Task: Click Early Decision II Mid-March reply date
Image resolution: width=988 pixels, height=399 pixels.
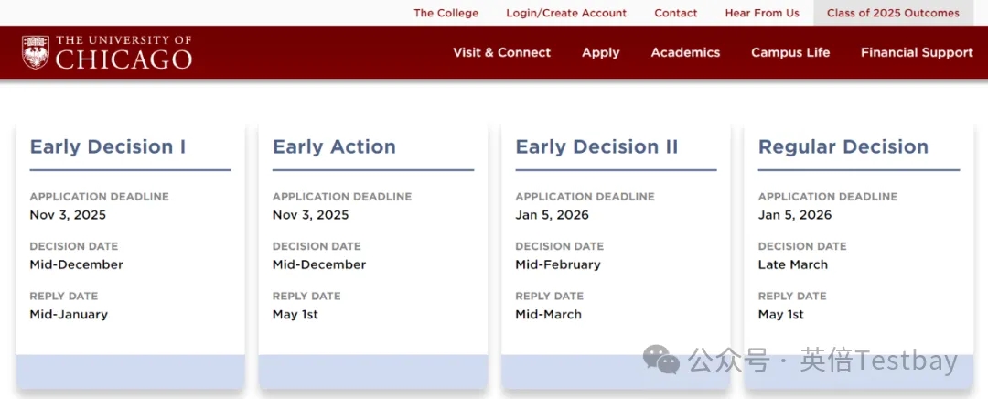Action: point(548,314)
